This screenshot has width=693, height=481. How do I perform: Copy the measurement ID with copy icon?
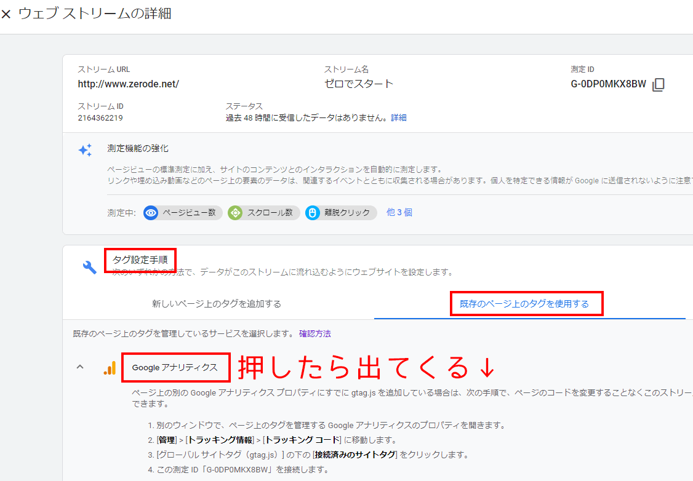coord(659,84)
